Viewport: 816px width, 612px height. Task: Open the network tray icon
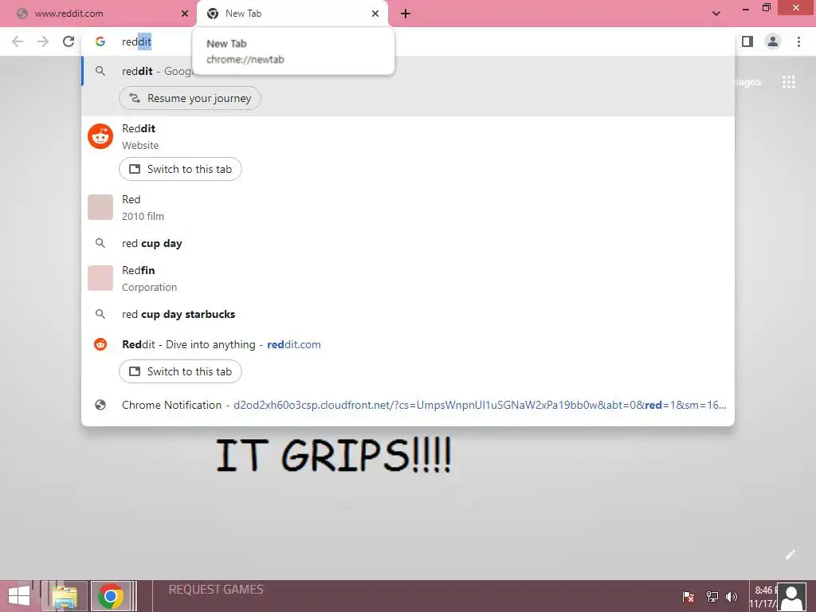[x=712, y=597]
